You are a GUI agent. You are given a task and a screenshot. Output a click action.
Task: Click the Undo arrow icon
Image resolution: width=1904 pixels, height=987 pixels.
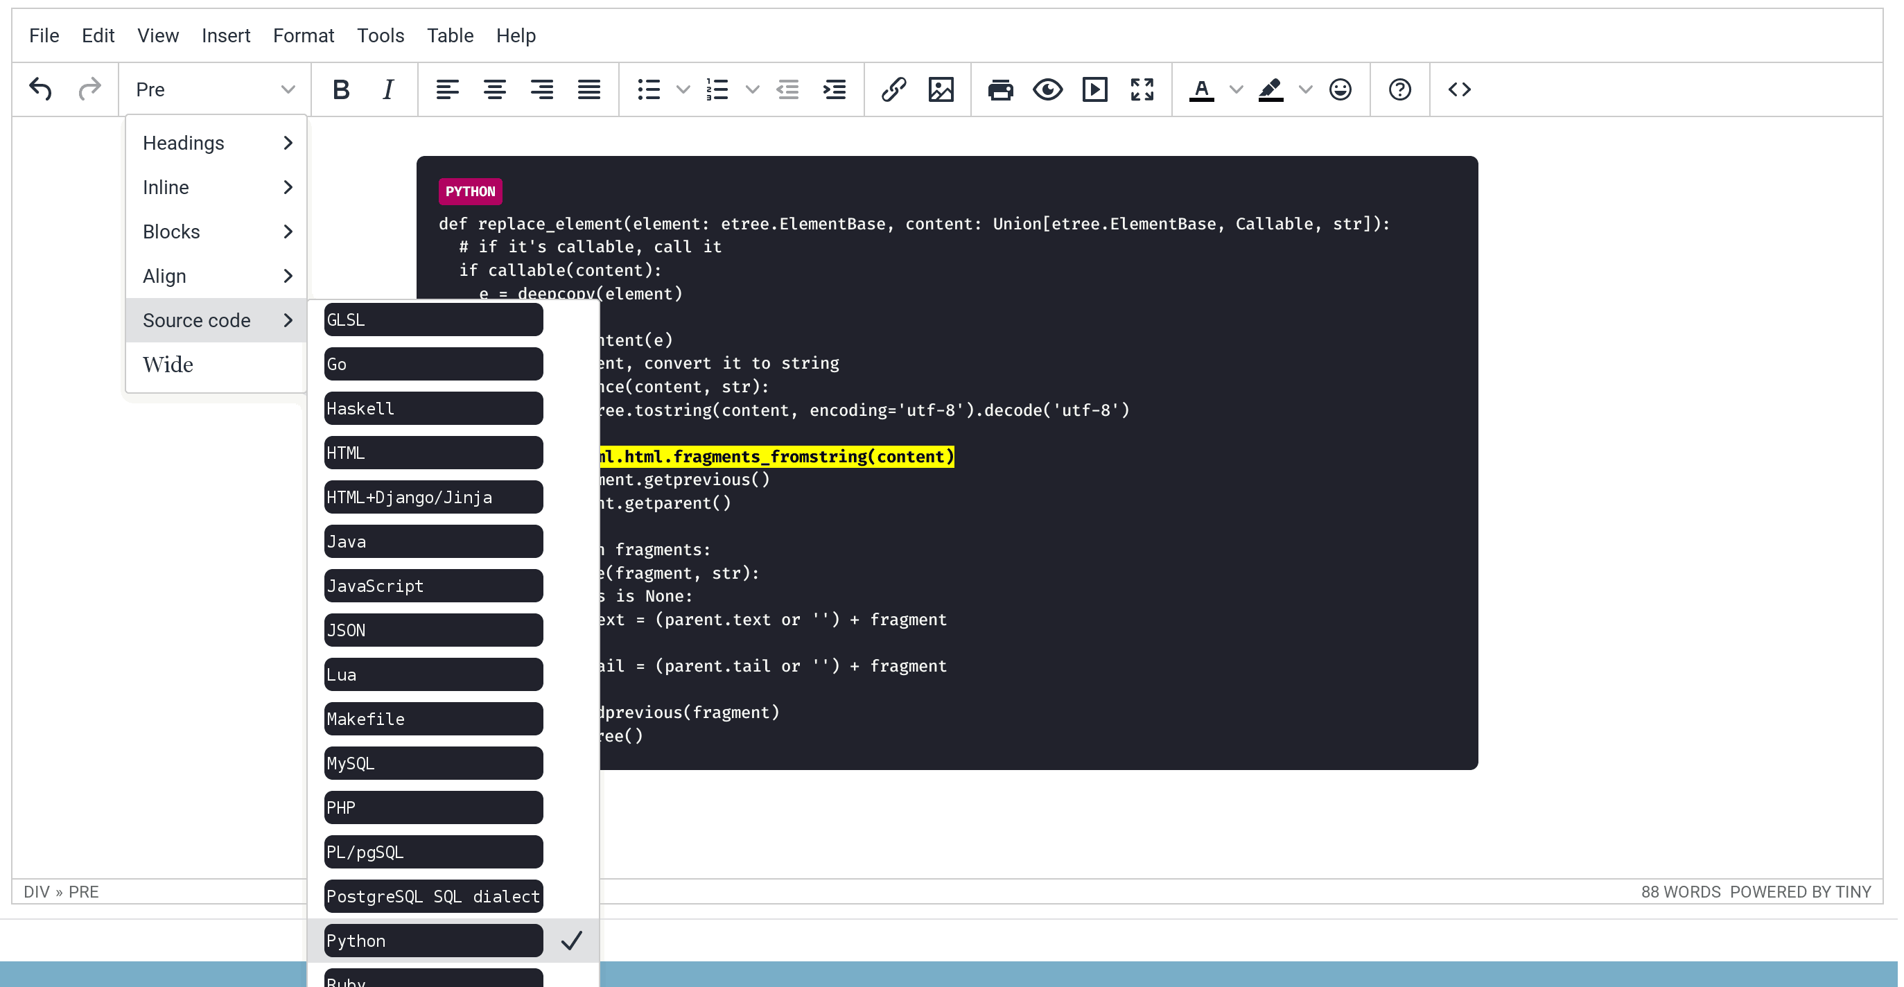[x=41, y=89]
